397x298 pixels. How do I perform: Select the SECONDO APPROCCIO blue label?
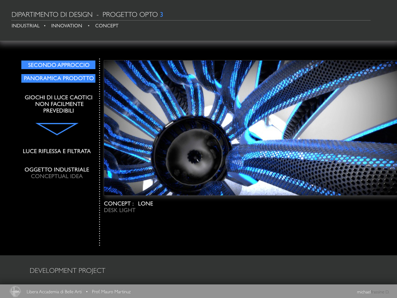pyautogui.click(x=58, y=65)
